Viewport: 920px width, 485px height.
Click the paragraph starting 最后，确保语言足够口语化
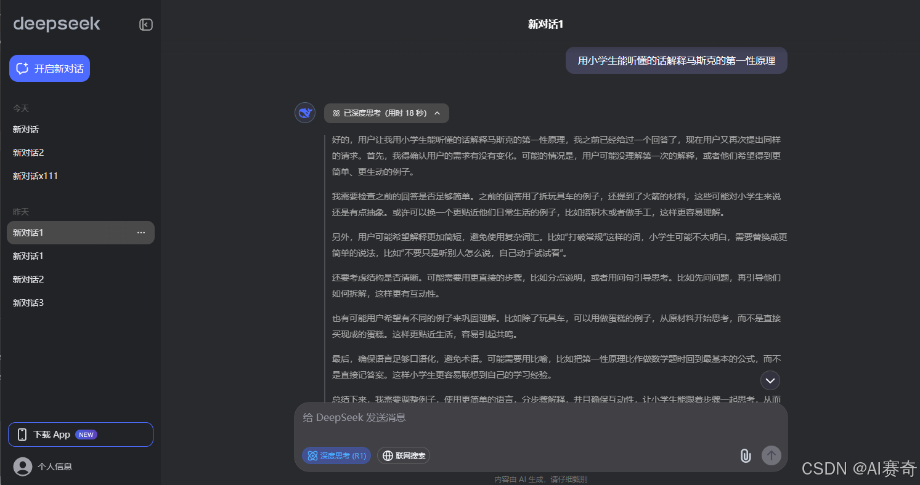[556, 367]
